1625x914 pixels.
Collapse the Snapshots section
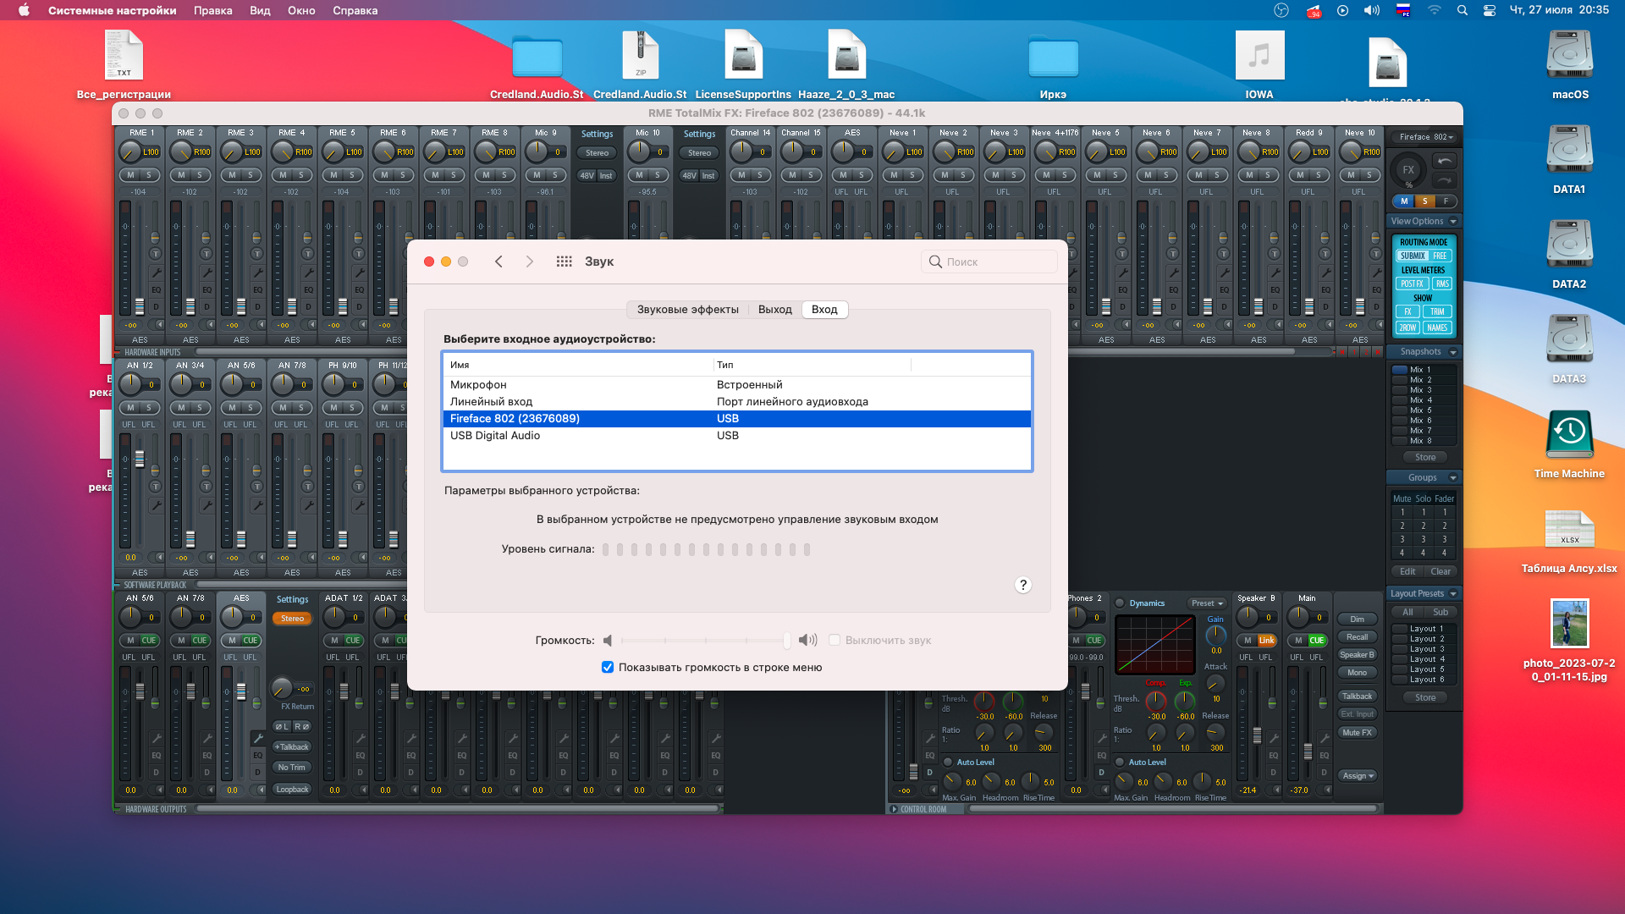(1453, 352)
